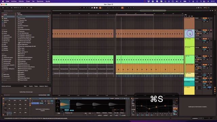The height and width of the screenshot is (122, 217).
Task: Select the yellow Master track header
Action: coord(189,91)
